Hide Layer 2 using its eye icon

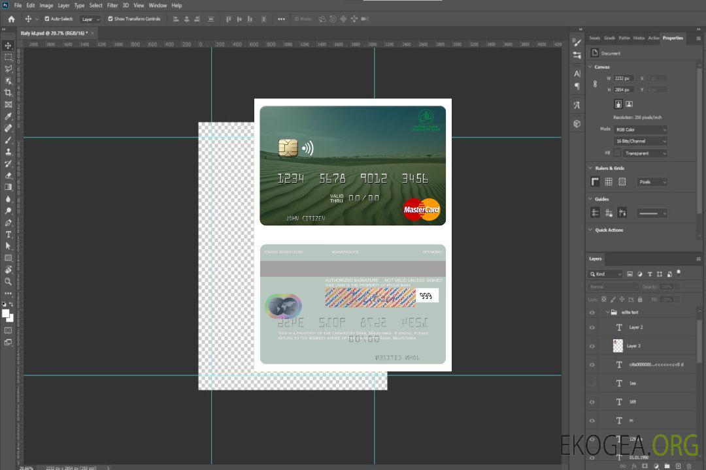(x=592, y=327)
